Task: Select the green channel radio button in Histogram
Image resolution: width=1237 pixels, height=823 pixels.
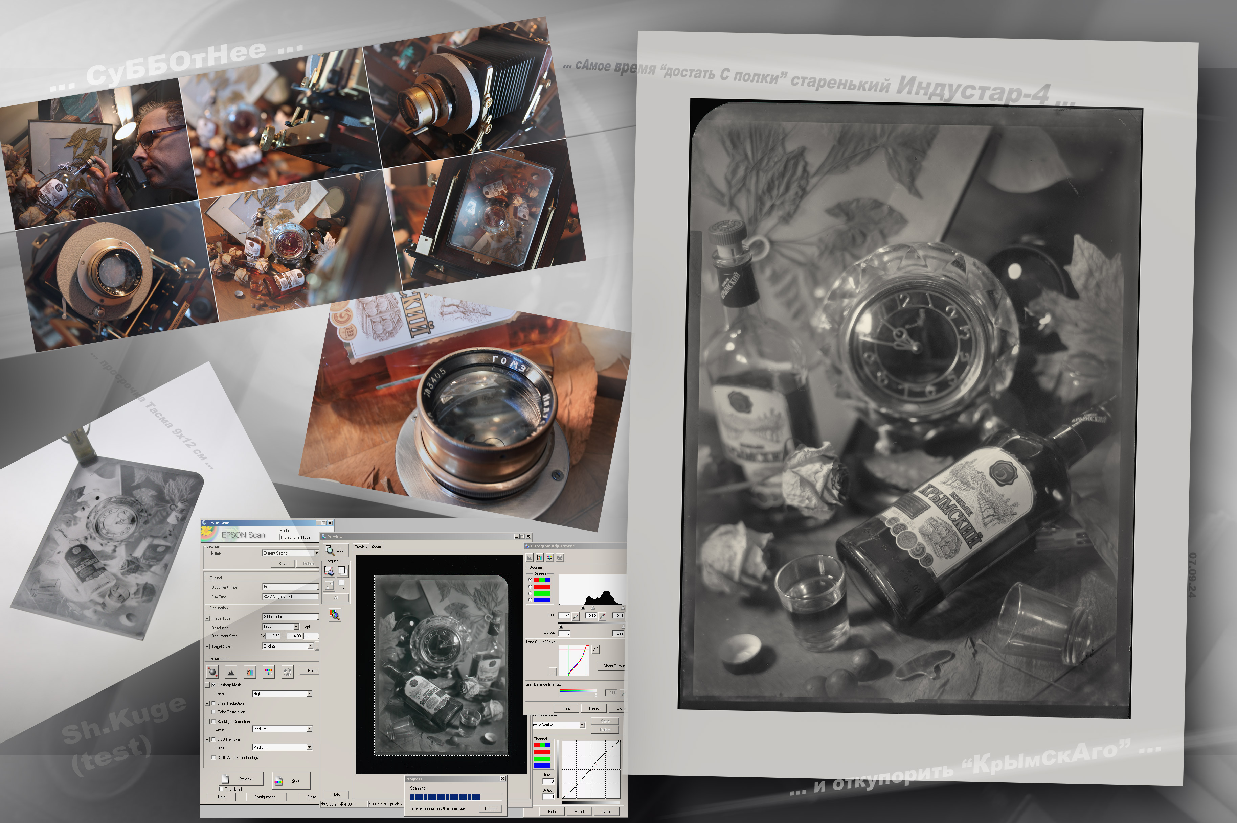Action: click(530, 594)
